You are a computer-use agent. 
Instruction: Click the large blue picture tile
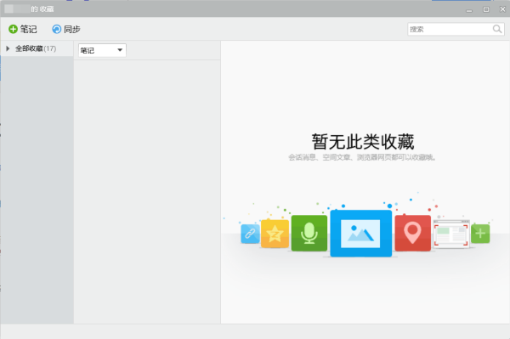361,234
